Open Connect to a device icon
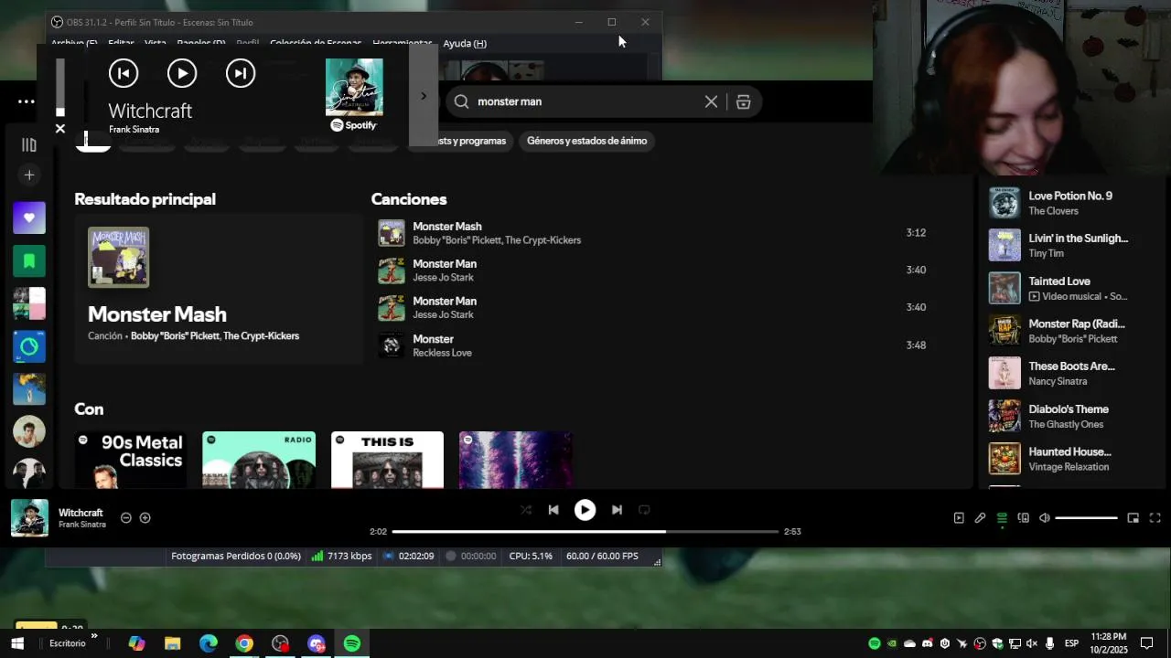This screenshot has height=658, width=1171. pos(1023,518)
